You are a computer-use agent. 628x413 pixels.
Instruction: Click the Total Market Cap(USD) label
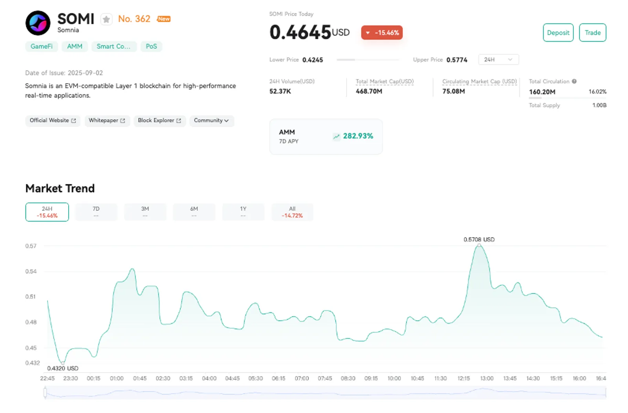click(x=385, y=81)
